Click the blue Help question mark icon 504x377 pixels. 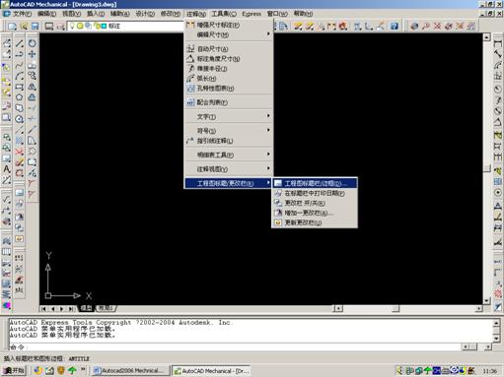click(x=394, y=27)
